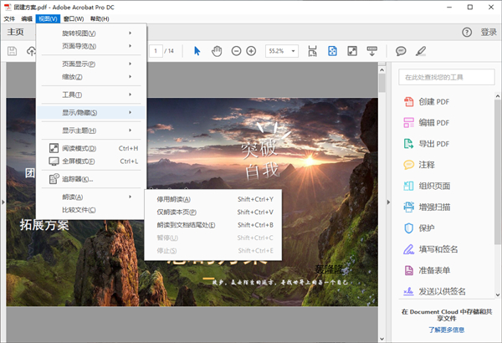The image size is (502, 343).
Task: Open the comment bubble tool in toolbar
Action: click(401, 51)
